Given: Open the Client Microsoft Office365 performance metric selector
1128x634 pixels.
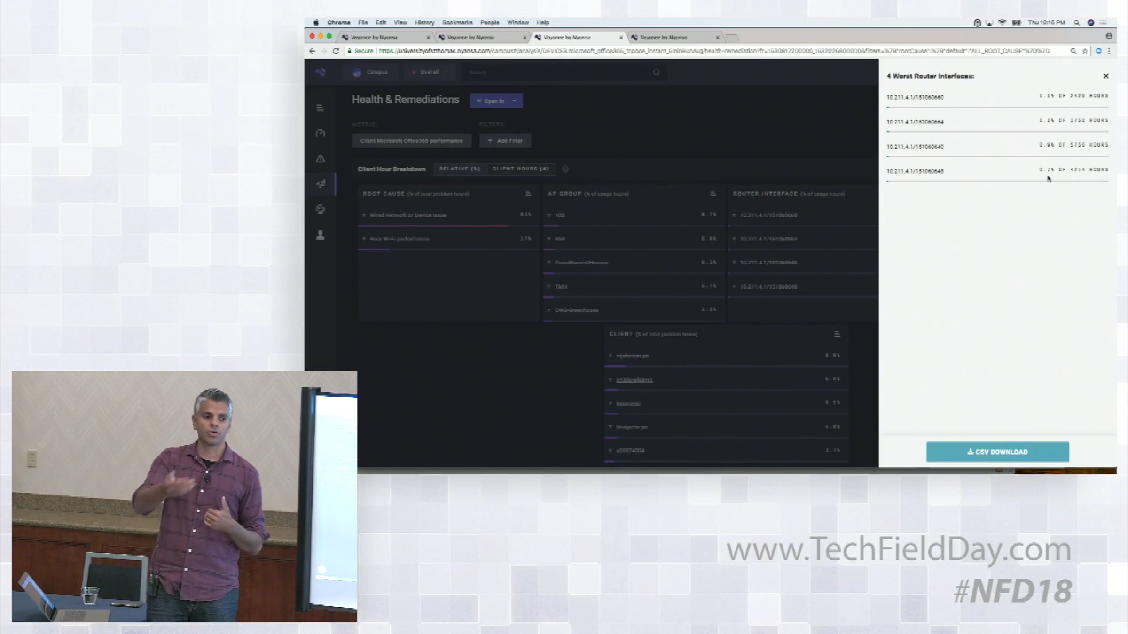Looking at the screenshot, I should pyautogui.click(x=412, y=141).
